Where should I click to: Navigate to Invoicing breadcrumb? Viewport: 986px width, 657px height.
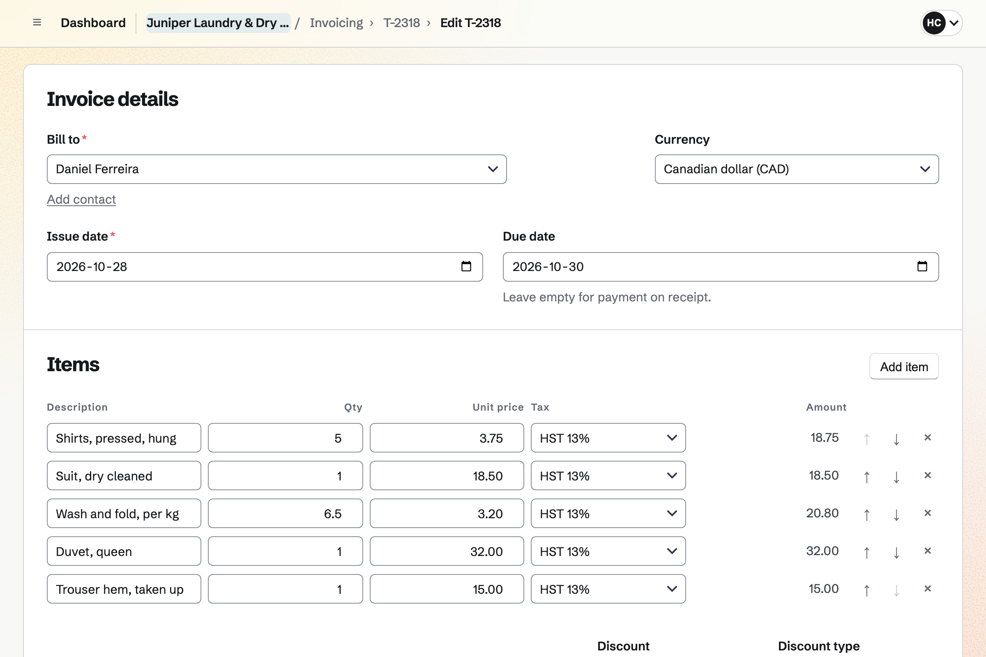(x=336, y=23)
